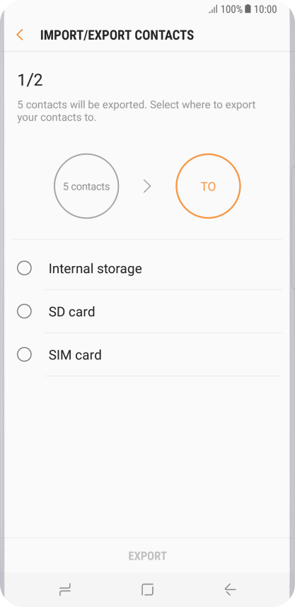Image resolution: width=295 pixels, height=607 pixels.
Task: Tap the battery icon in status bar
Action: (248, 9)
